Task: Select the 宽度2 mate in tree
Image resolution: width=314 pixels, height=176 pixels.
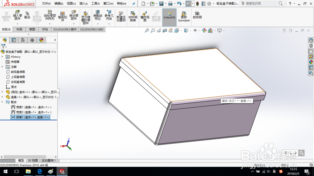Action: point(31,112)
